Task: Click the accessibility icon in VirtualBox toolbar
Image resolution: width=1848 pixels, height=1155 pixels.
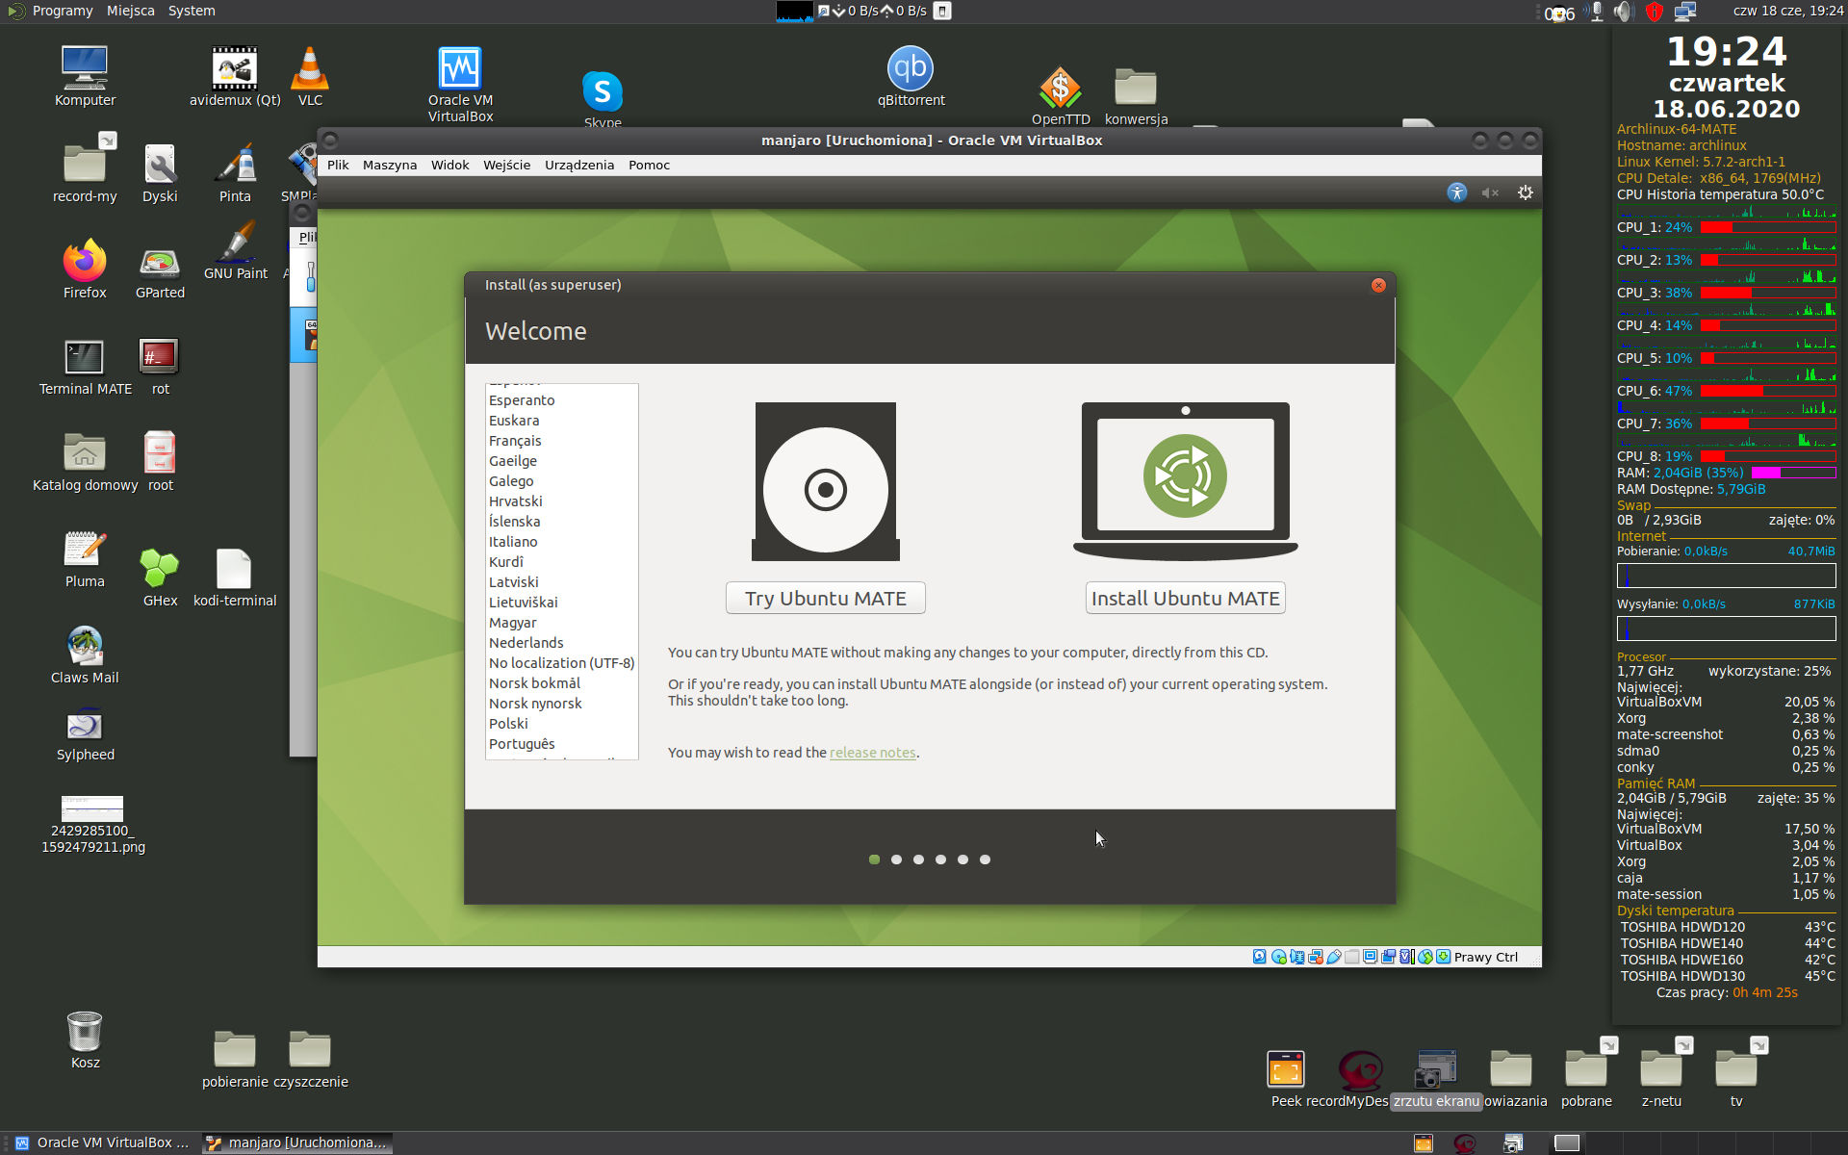Action: point(1456,192)
